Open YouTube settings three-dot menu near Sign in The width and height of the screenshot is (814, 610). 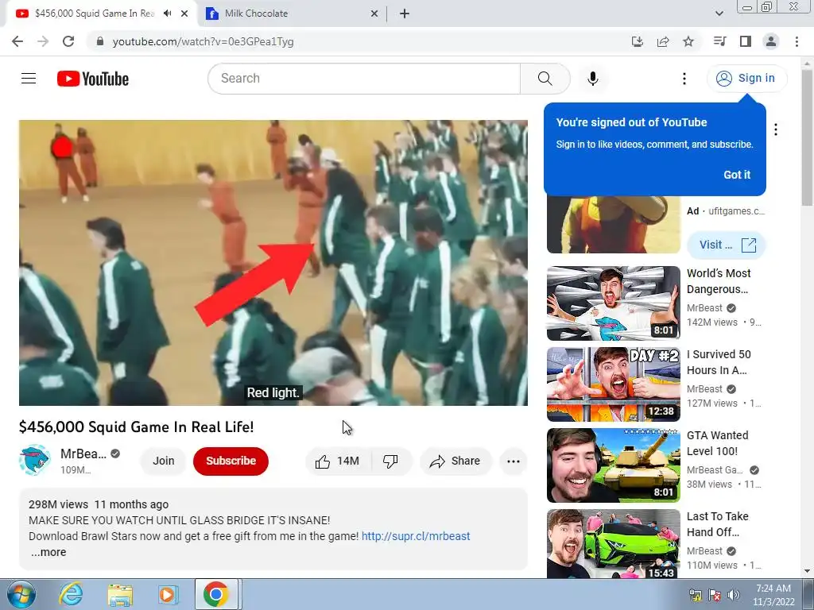[684, 79]
